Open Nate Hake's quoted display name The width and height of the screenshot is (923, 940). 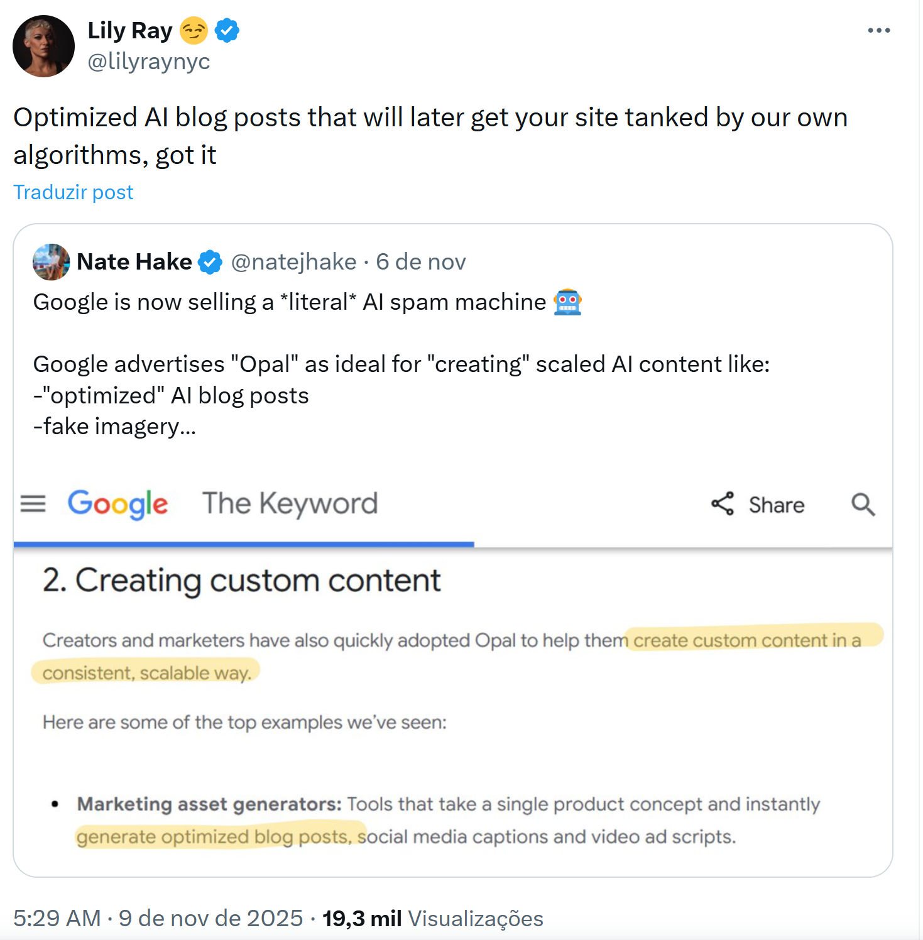tap(134, 262)
